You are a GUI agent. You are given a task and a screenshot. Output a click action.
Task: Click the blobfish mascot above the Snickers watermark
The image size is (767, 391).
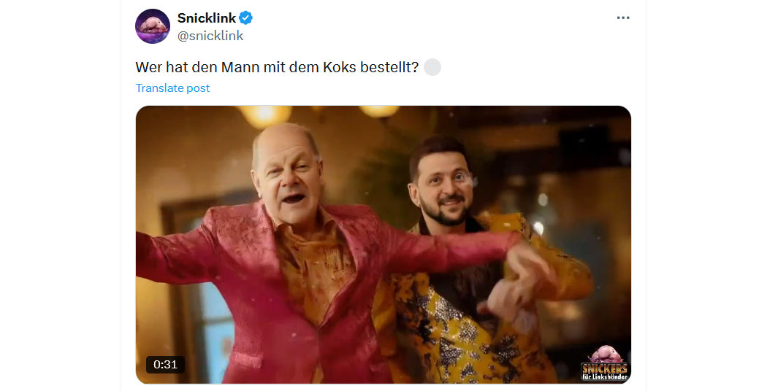tap(605, 354)
